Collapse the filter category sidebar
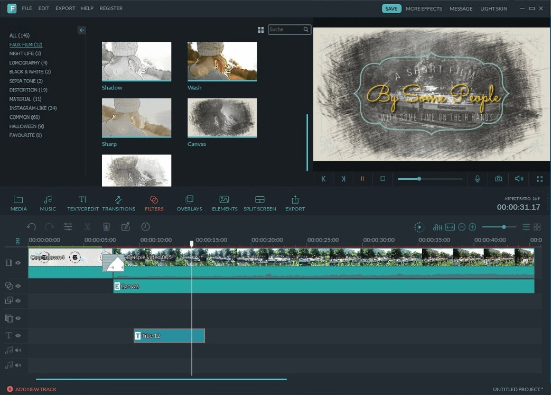The image size is (551, 395). tap(81, 30)
